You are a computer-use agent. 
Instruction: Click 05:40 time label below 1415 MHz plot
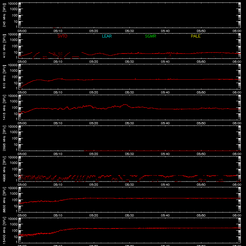165,123
